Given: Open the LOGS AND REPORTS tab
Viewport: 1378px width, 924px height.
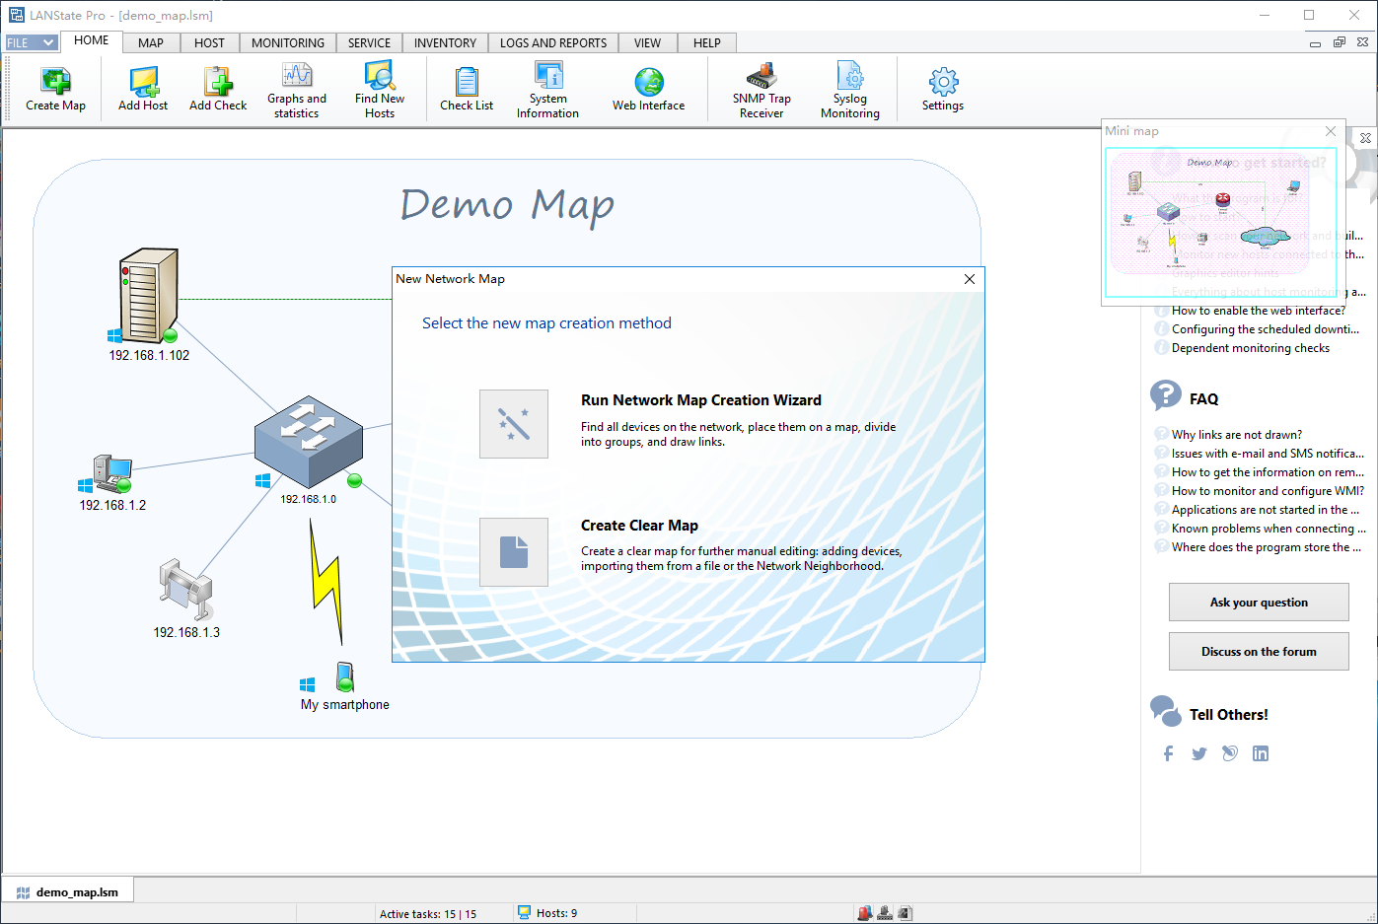Looking at the screenshot, I should click(x=552, y=42).
